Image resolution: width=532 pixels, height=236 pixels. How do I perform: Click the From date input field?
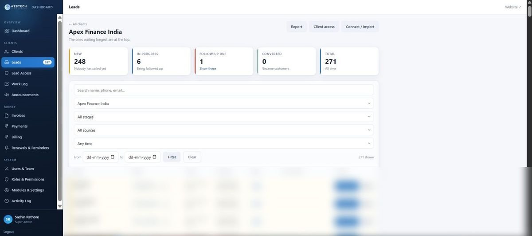coord(101,157)
